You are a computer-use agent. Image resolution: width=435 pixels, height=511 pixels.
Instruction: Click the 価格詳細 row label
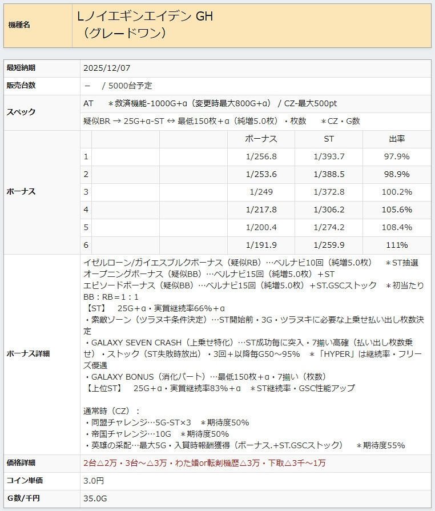[21, 463]
